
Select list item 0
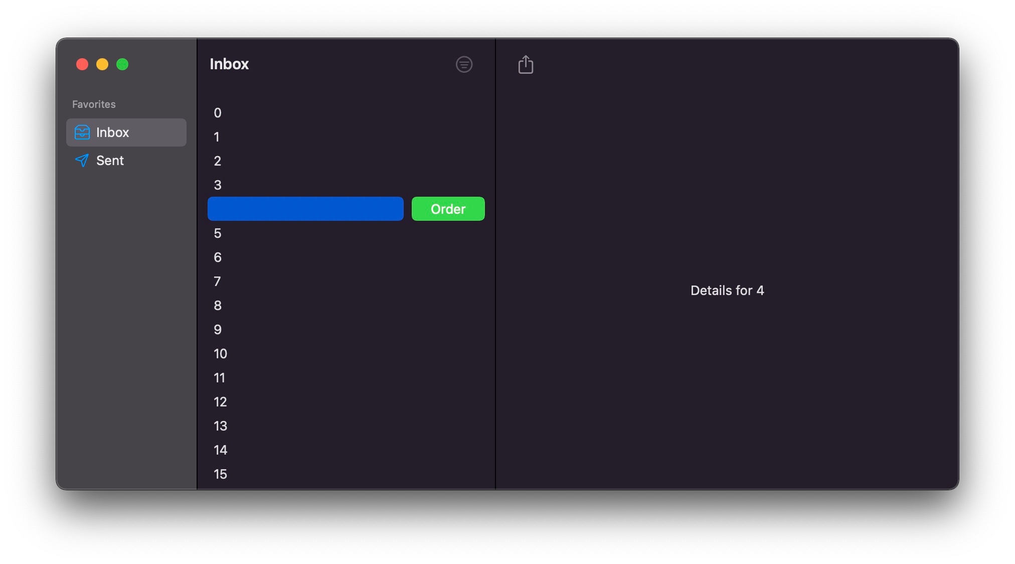[x=218, y=113]
